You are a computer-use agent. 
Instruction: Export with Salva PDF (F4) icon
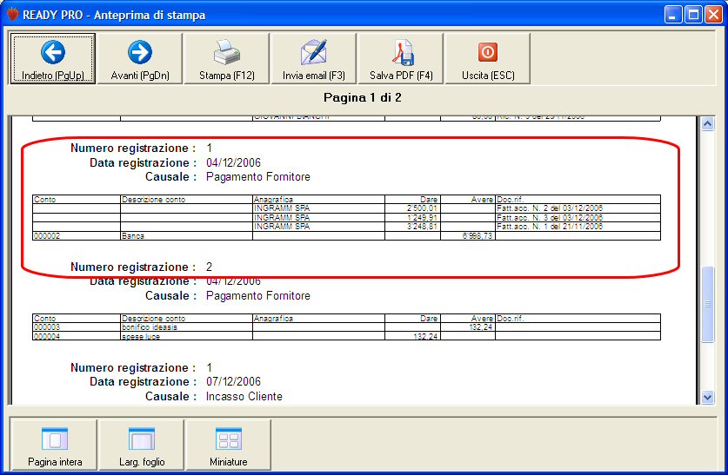[401, 58]
